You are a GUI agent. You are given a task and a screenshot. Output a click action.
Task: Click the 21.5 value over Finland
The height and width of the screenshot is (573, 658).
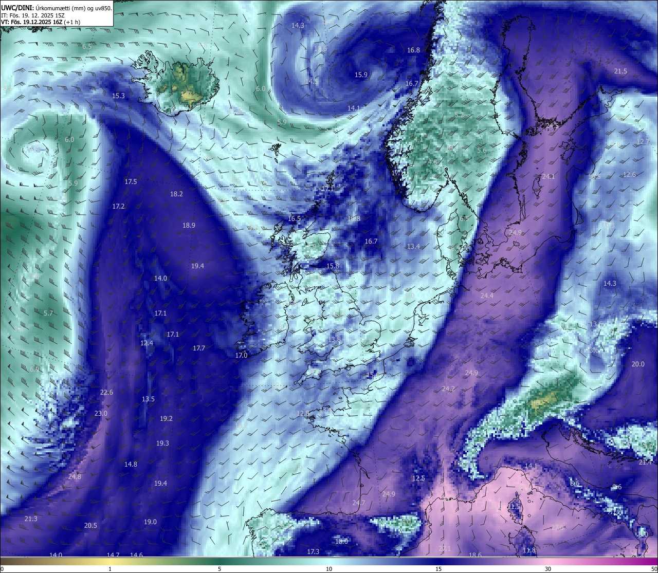point(620,71)
